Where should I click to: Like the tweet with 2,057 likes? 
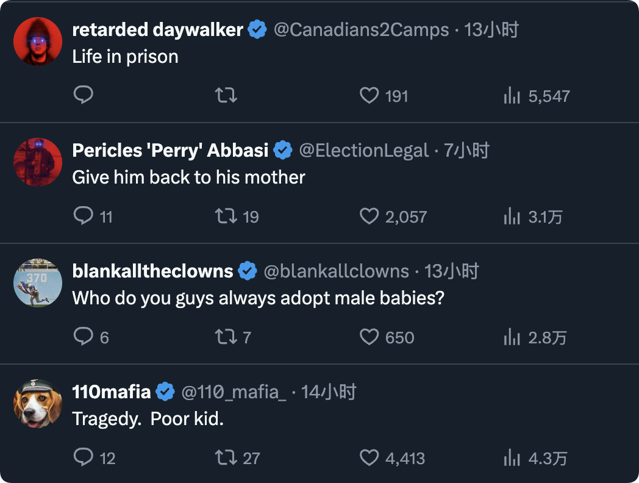pos(369,216)
